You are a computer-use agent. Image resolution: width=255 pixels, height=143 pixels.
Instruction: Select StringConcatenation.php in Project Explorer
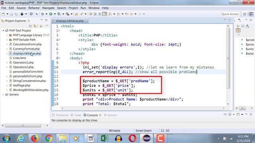tap(29, 81)
